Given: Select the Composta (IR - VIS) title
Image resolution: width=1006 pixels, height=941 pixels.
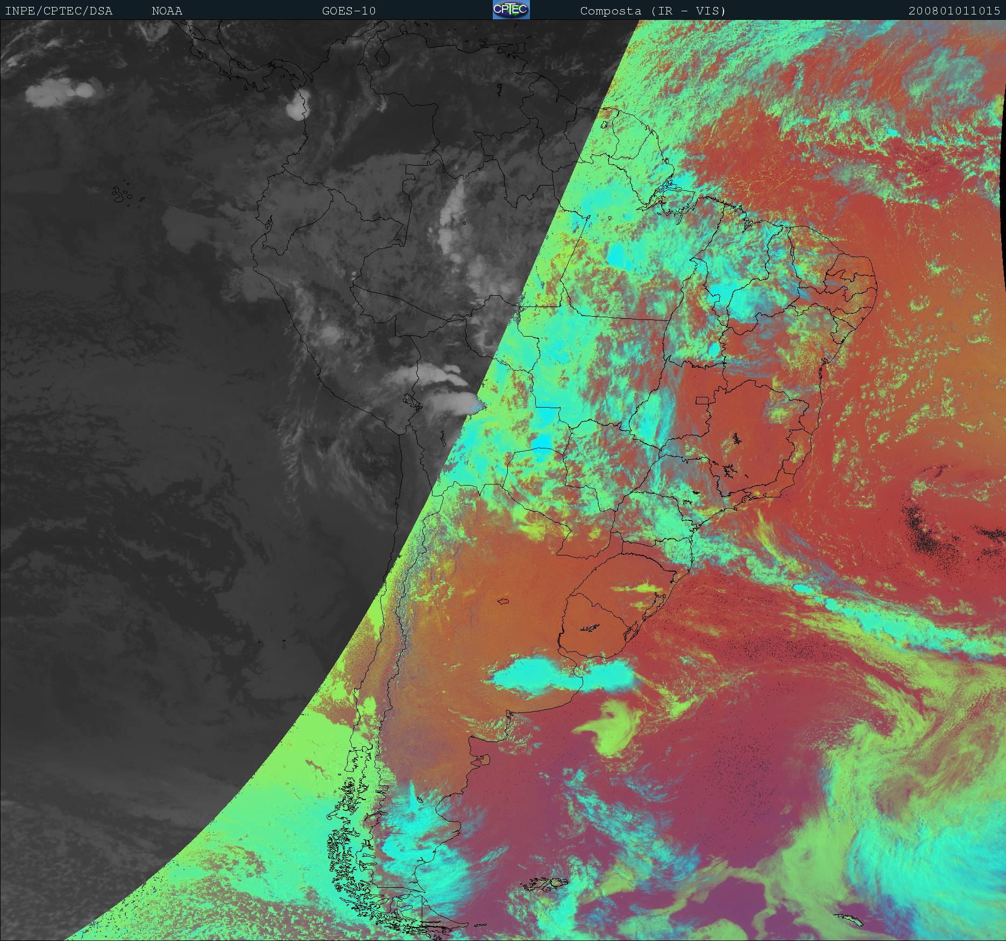Looking at the screenshot, I should (653, 11).
